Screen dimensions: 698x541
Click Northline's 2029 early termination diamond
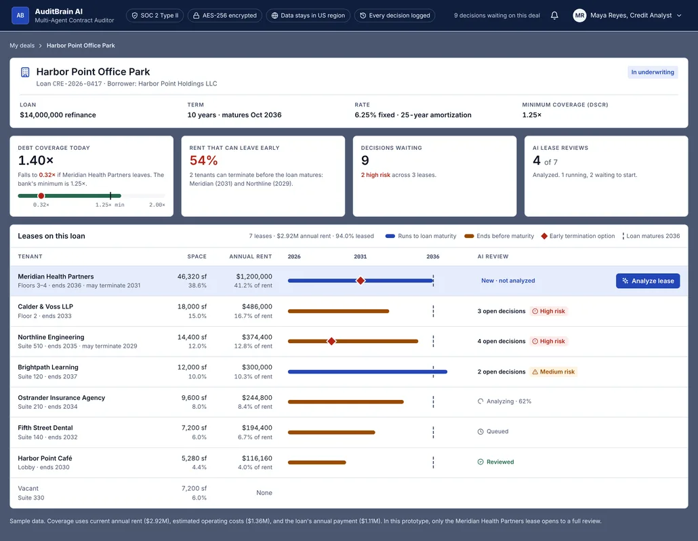pos(331,341)
